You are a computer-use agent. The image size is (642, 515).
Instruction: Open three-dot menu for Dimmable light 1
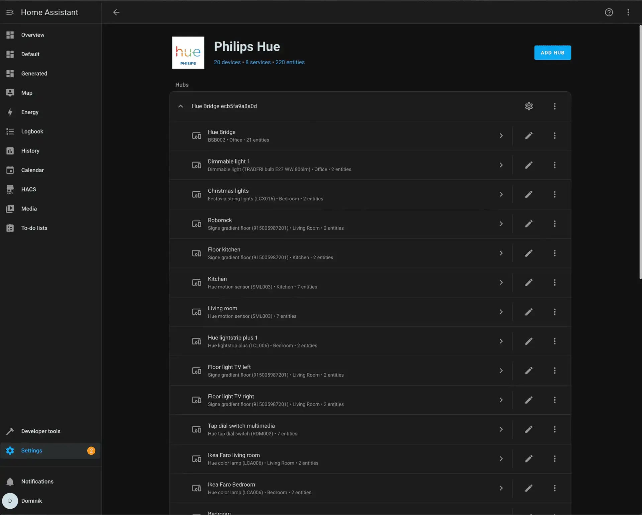coord(554,165)
